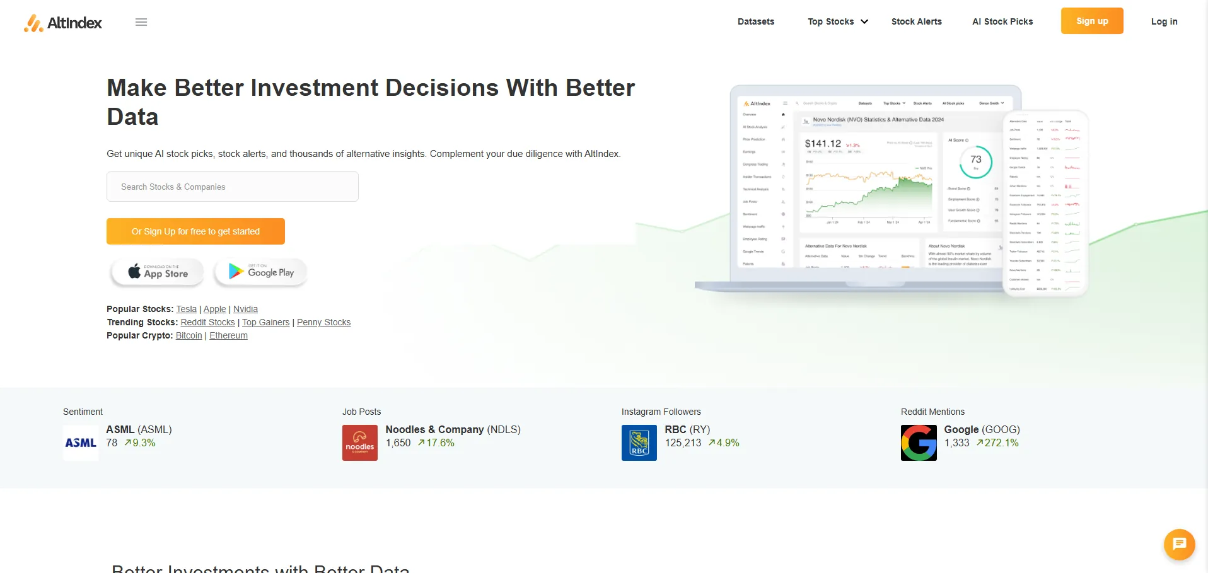Open the Tesla popular stock link
This screenshot has height=573, width=1208.
click(186, 309)
